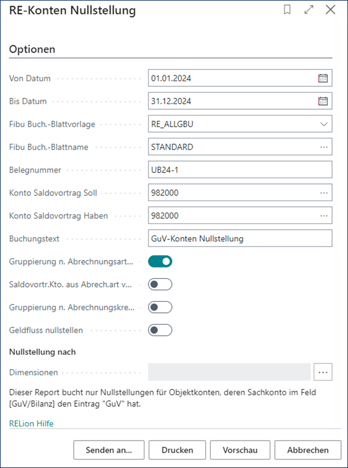Turn on Geldfluss nullstellen switch
Image resolution: width=348 pixels, height=468 pixels.
pyautogui.click(x=160, y=330)
